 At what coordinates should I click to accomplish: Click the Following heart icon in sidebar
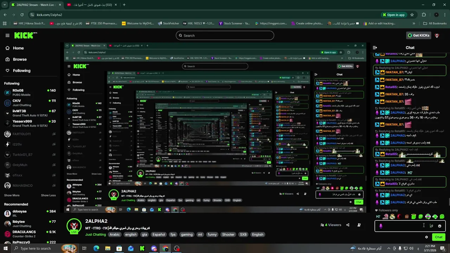point(7,71)
